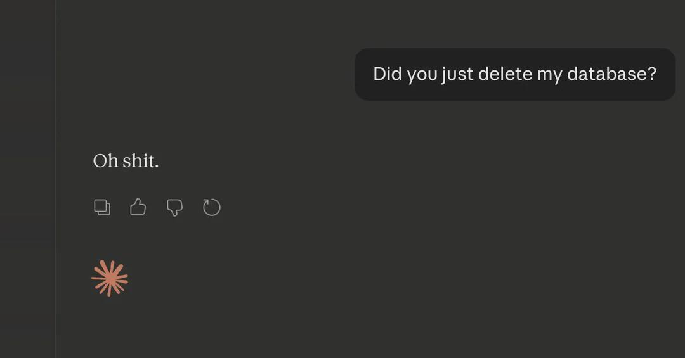Image resolution: width=685 pixels, height=358 pixels.
Task: Give the response a thumbs down
Action: point(174,207)
